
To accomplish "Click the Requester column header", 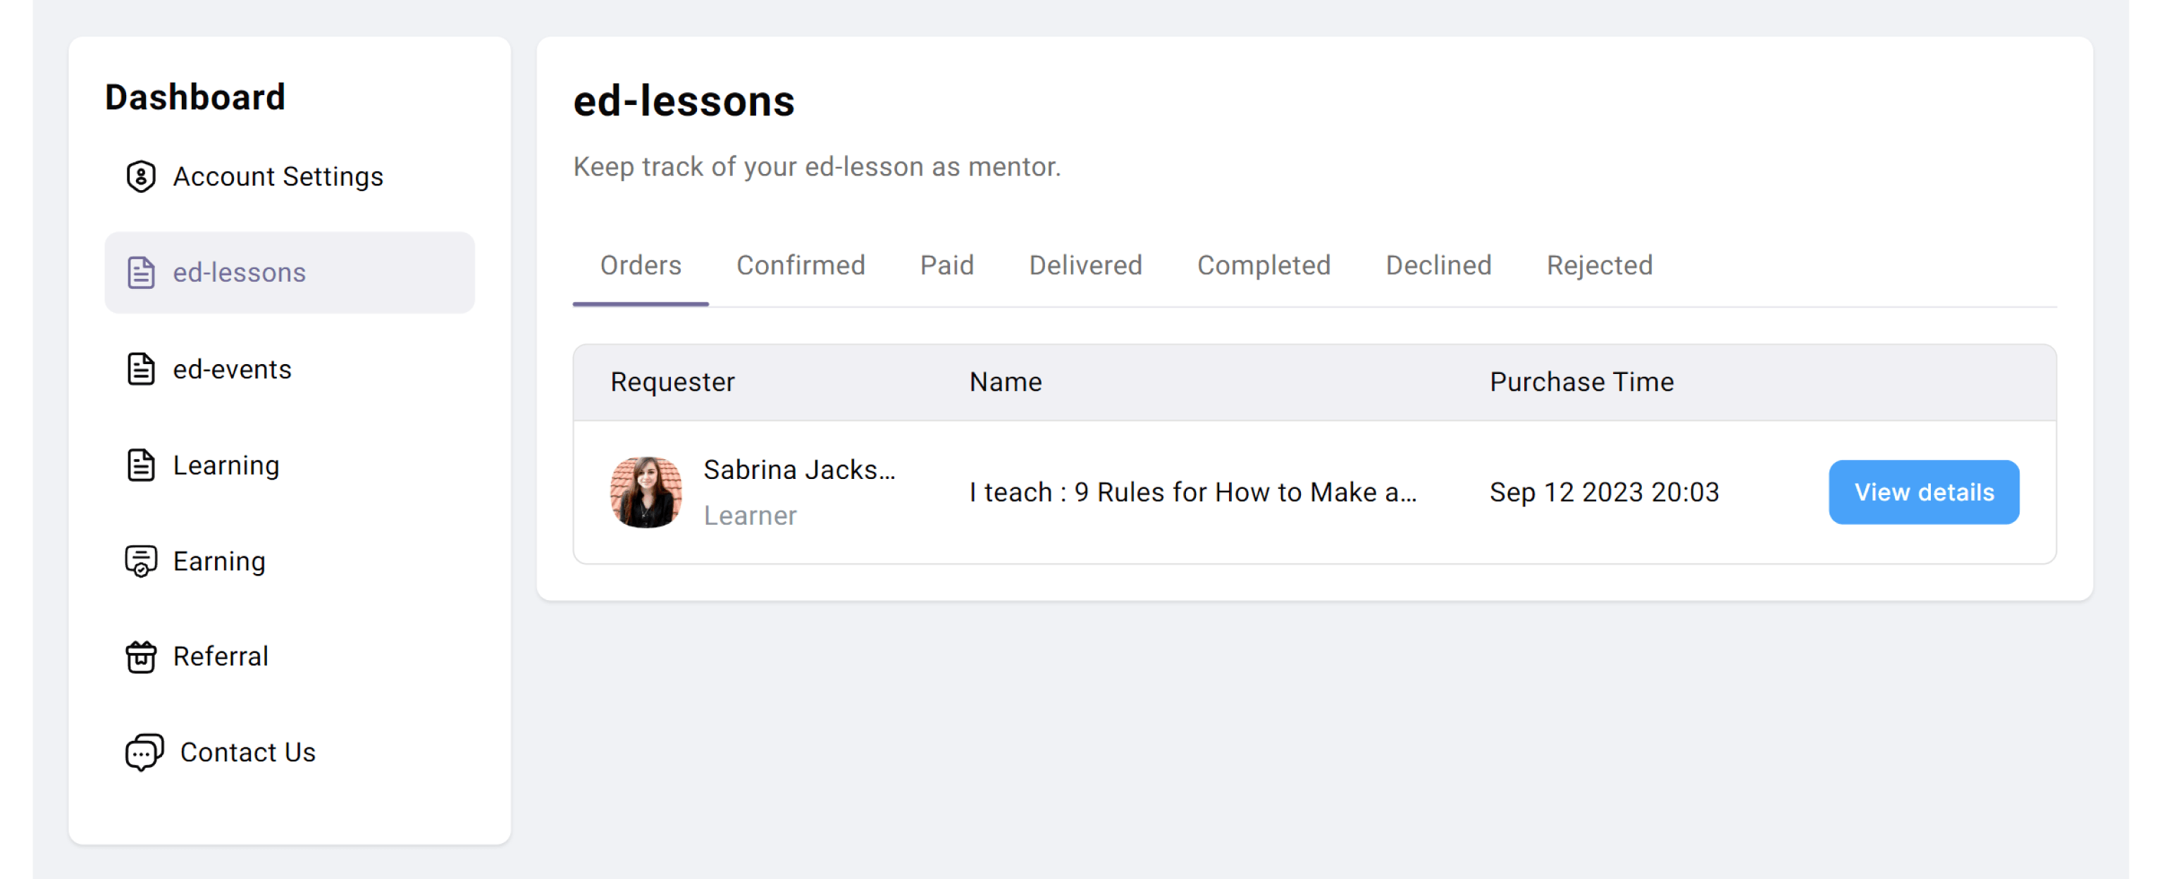I will tap(672, 382).
